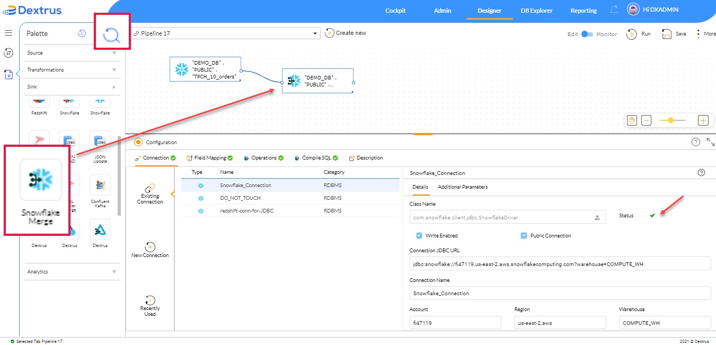Select the Snowflake Merge sink node on canvas
This screenshot has width=716, height=345.
coord(317,81)
